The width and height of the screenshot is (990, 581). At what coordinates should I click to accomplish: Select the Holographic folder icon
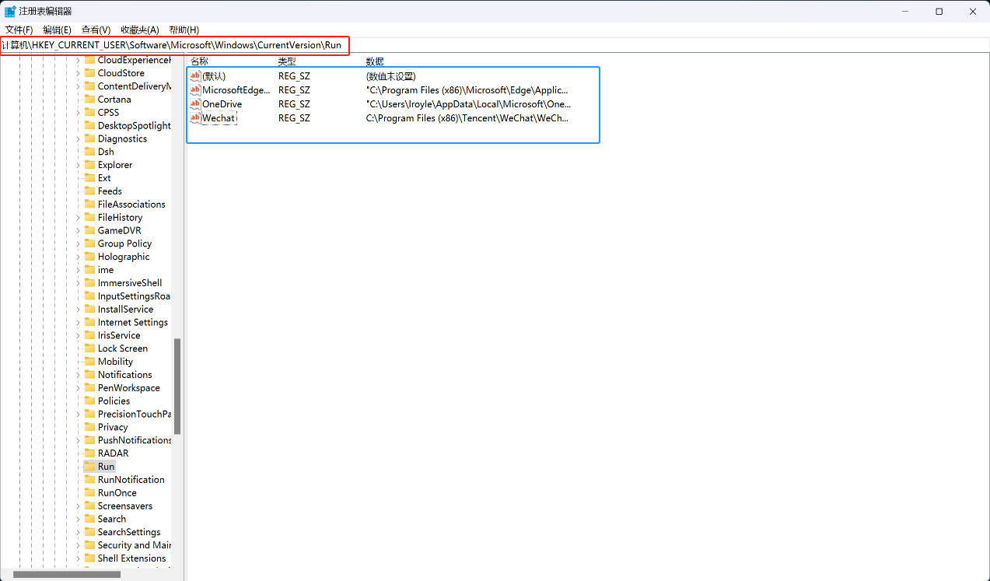click(x=89, y=257)
